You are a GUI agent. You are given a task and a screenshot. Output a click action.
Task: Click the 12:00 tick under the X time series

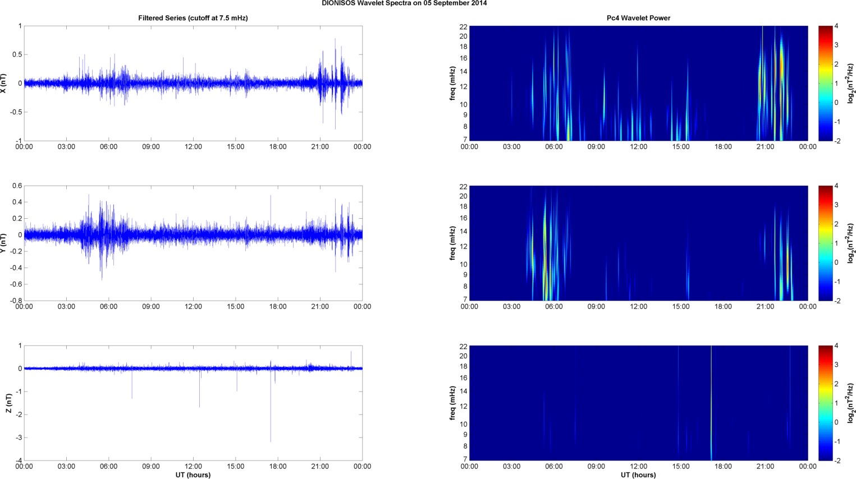(x=193, y=146)
